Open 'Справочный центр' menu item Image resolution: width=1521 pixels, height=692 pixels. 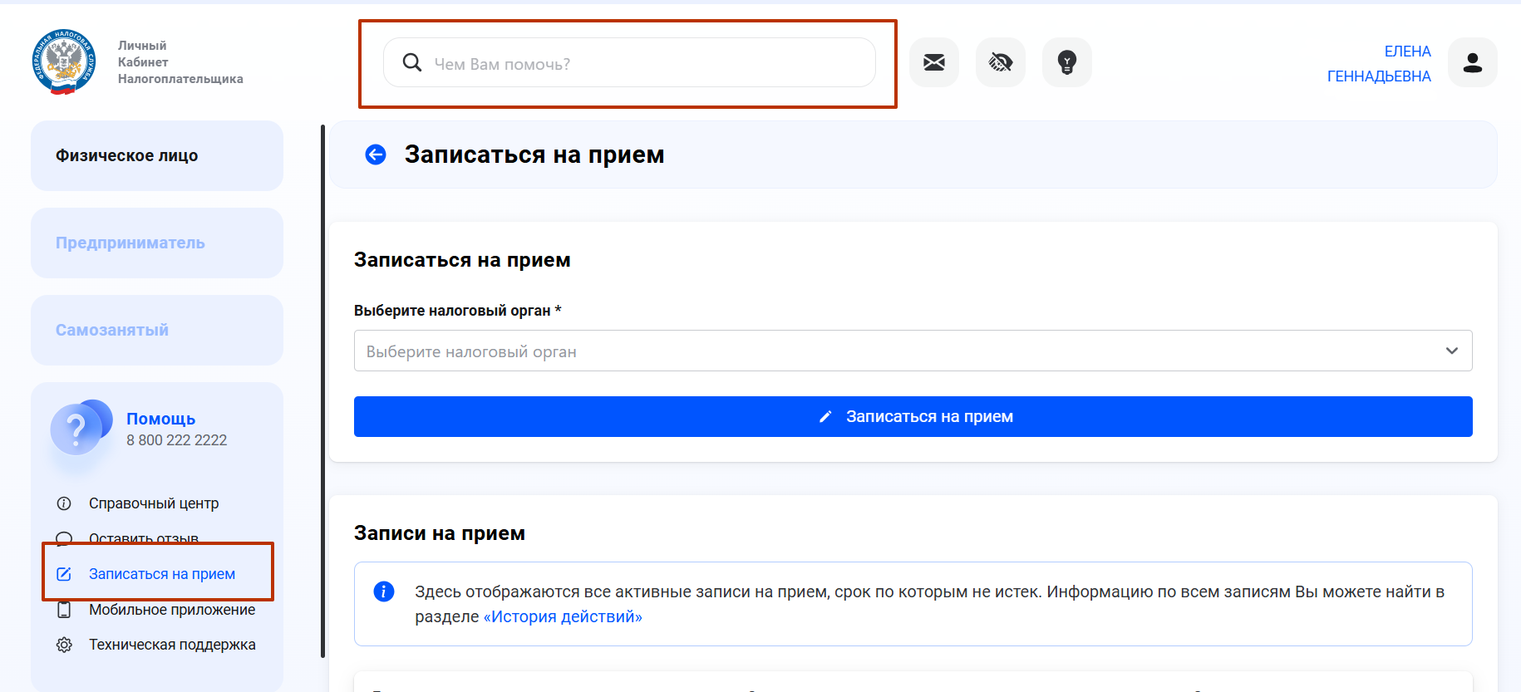(x=154, y=503)
